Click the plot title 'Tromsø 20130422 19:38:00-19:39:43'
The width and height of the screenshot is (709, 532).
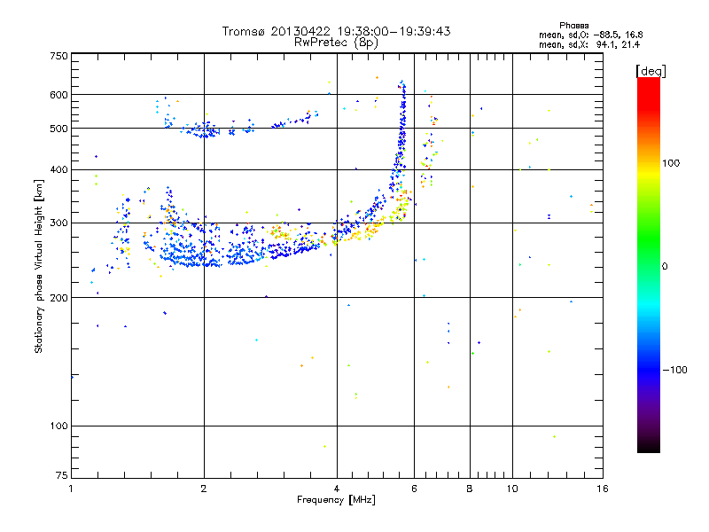tap(336, 31)
